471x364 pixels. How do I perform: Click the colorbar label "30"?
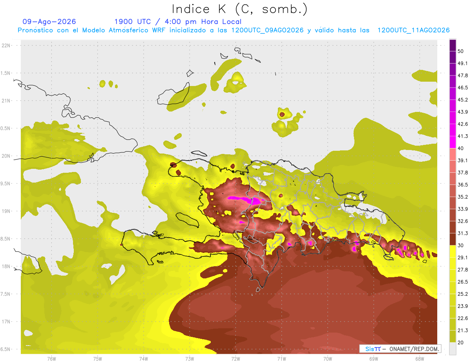[461, 245]
